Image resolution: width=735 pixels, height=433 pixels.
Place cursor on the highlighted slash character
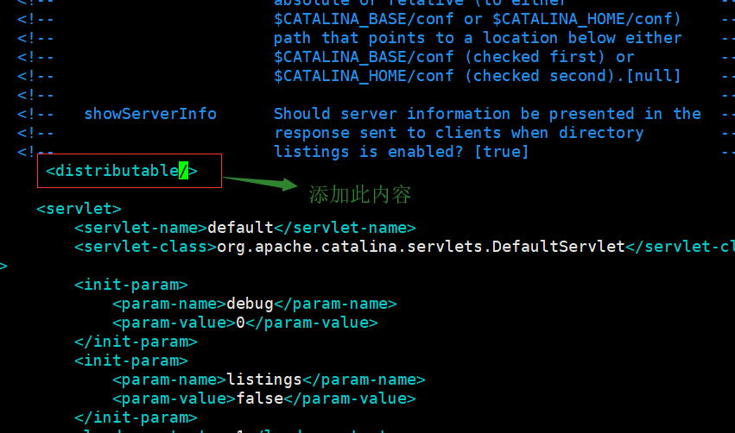point(183,171)
